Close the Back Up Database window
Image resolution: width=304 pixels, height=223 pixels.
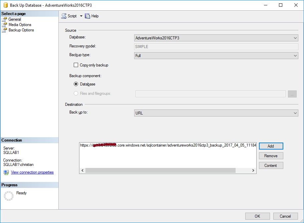point(296,5)
